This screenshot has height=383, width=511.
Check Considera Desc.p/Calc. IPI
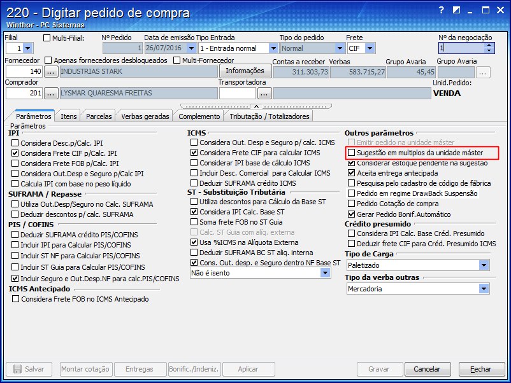pos(15,143)
